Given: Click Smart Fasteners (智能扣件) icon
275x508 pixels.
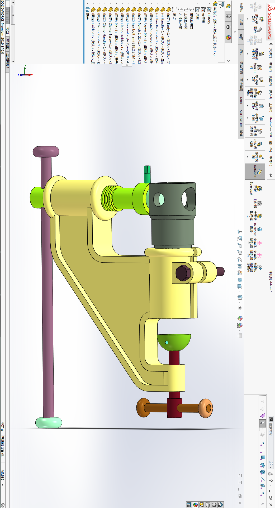Looking at the screenshot, I should 260,68.
